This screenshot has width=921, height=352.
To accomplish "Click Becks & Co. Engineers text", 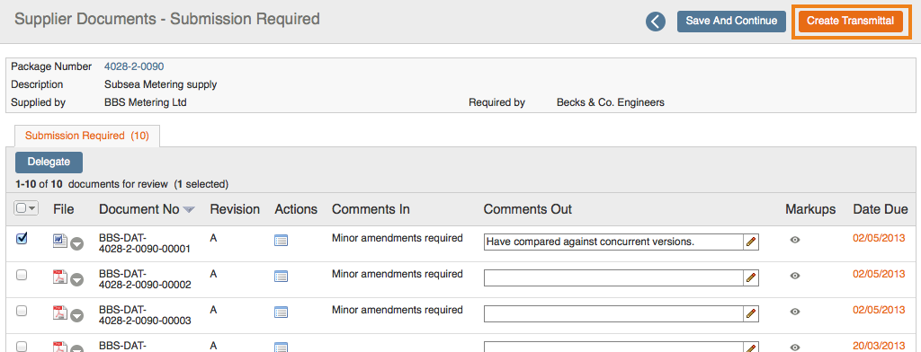I will [611, 102].
